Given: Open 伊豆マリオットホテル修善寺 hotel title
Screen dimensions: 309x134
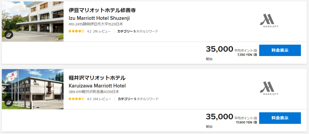Looking at the screenshot, I should pyautogui.click(x=102, y=10).
